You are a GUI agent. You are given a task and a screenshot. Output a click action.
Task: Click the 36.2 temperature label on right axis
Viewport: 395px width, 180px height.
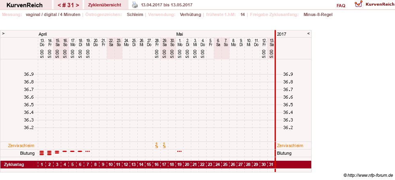click(x=288, y=127)
